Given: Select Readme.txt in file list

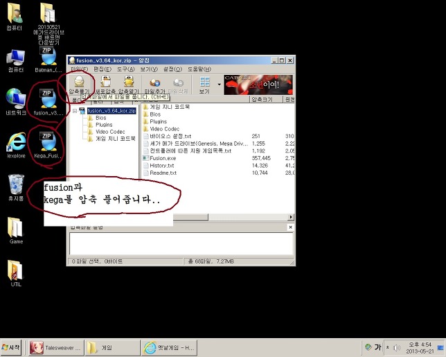Looking at the screenshot, I should click(x=163, y=173).
